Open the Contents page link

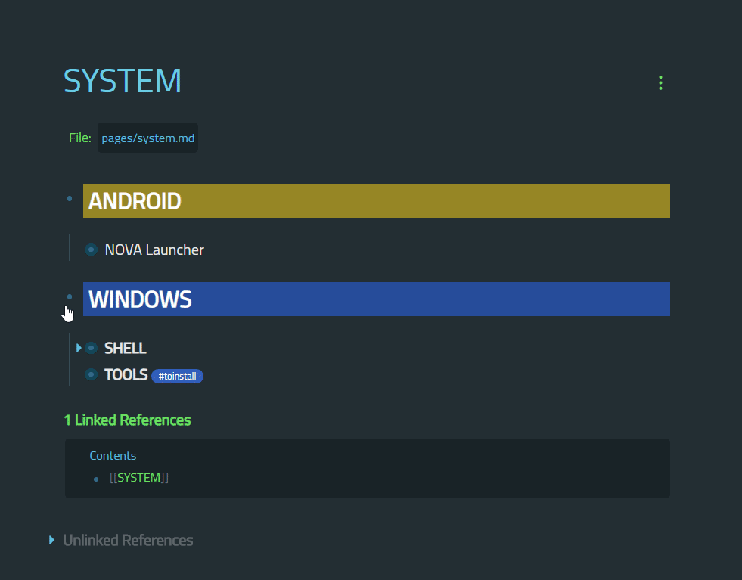point(113,455)
